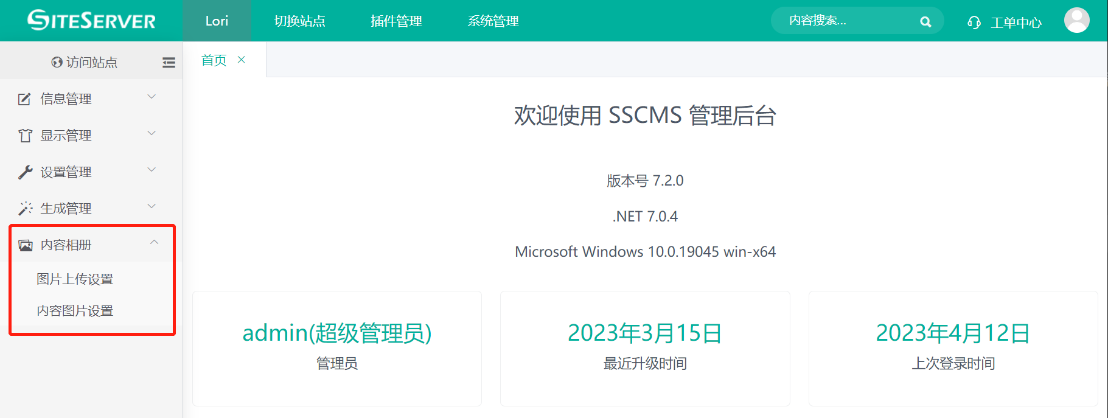The image size is (1108, 418).
Task: Open the 切换站点 top menu
Action: [299, 21]
